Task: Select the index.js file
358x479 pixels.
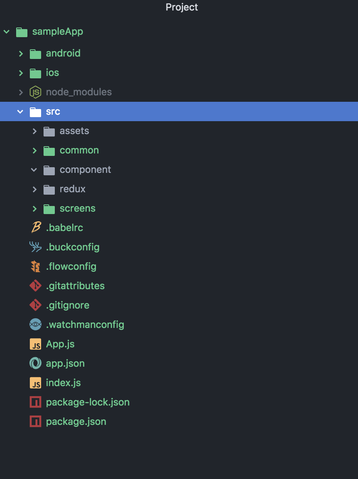Action: [63, 382]
